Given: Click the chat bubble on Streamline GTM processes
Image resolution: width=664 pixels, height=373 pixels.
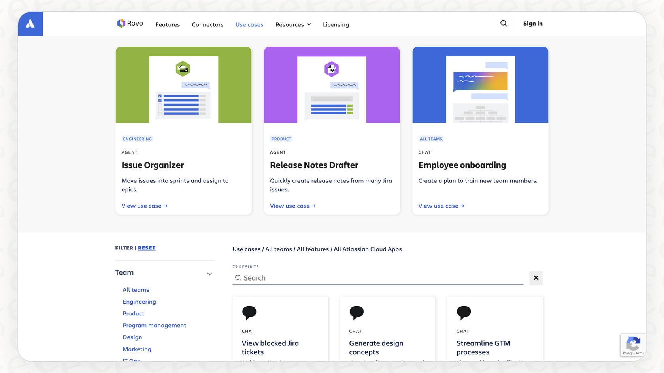Looking at the screenshot, I should 464,312.
